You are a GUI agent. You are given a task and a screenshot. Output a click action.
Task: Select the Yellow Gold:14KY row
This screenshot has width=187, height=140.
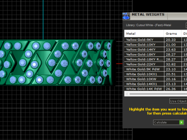click(x=155, y=49)
